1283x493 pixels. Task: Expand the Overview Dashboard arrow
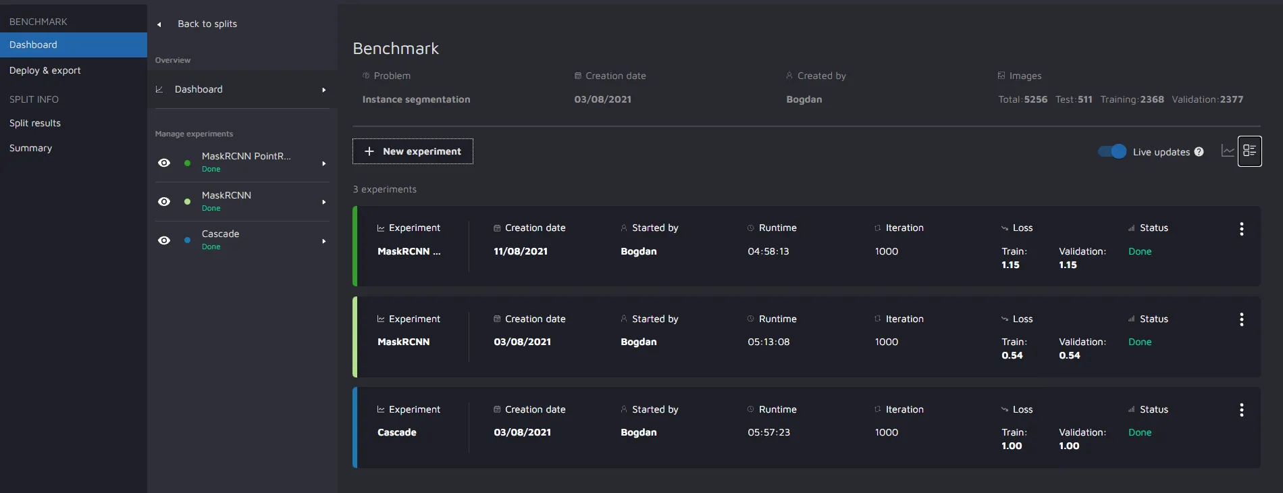click(324, 90)
